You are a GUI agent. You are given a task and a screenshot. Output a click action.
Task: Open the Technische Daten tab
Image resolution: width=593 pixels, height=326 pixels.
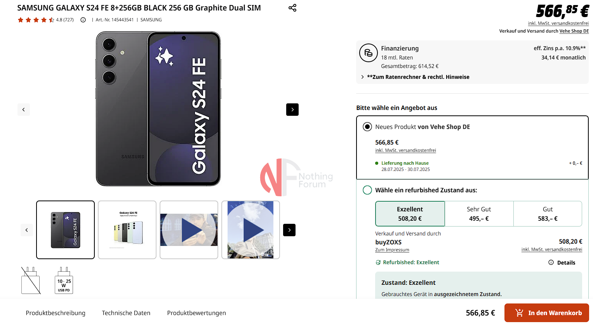[126, 313]
